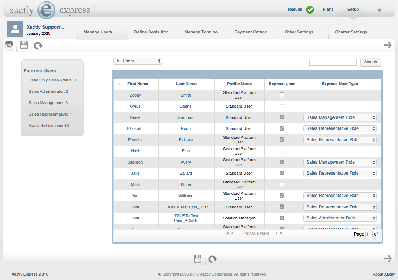Open the All Users filter dropdown
Screen dimensions: 398x280
point(138,61)
